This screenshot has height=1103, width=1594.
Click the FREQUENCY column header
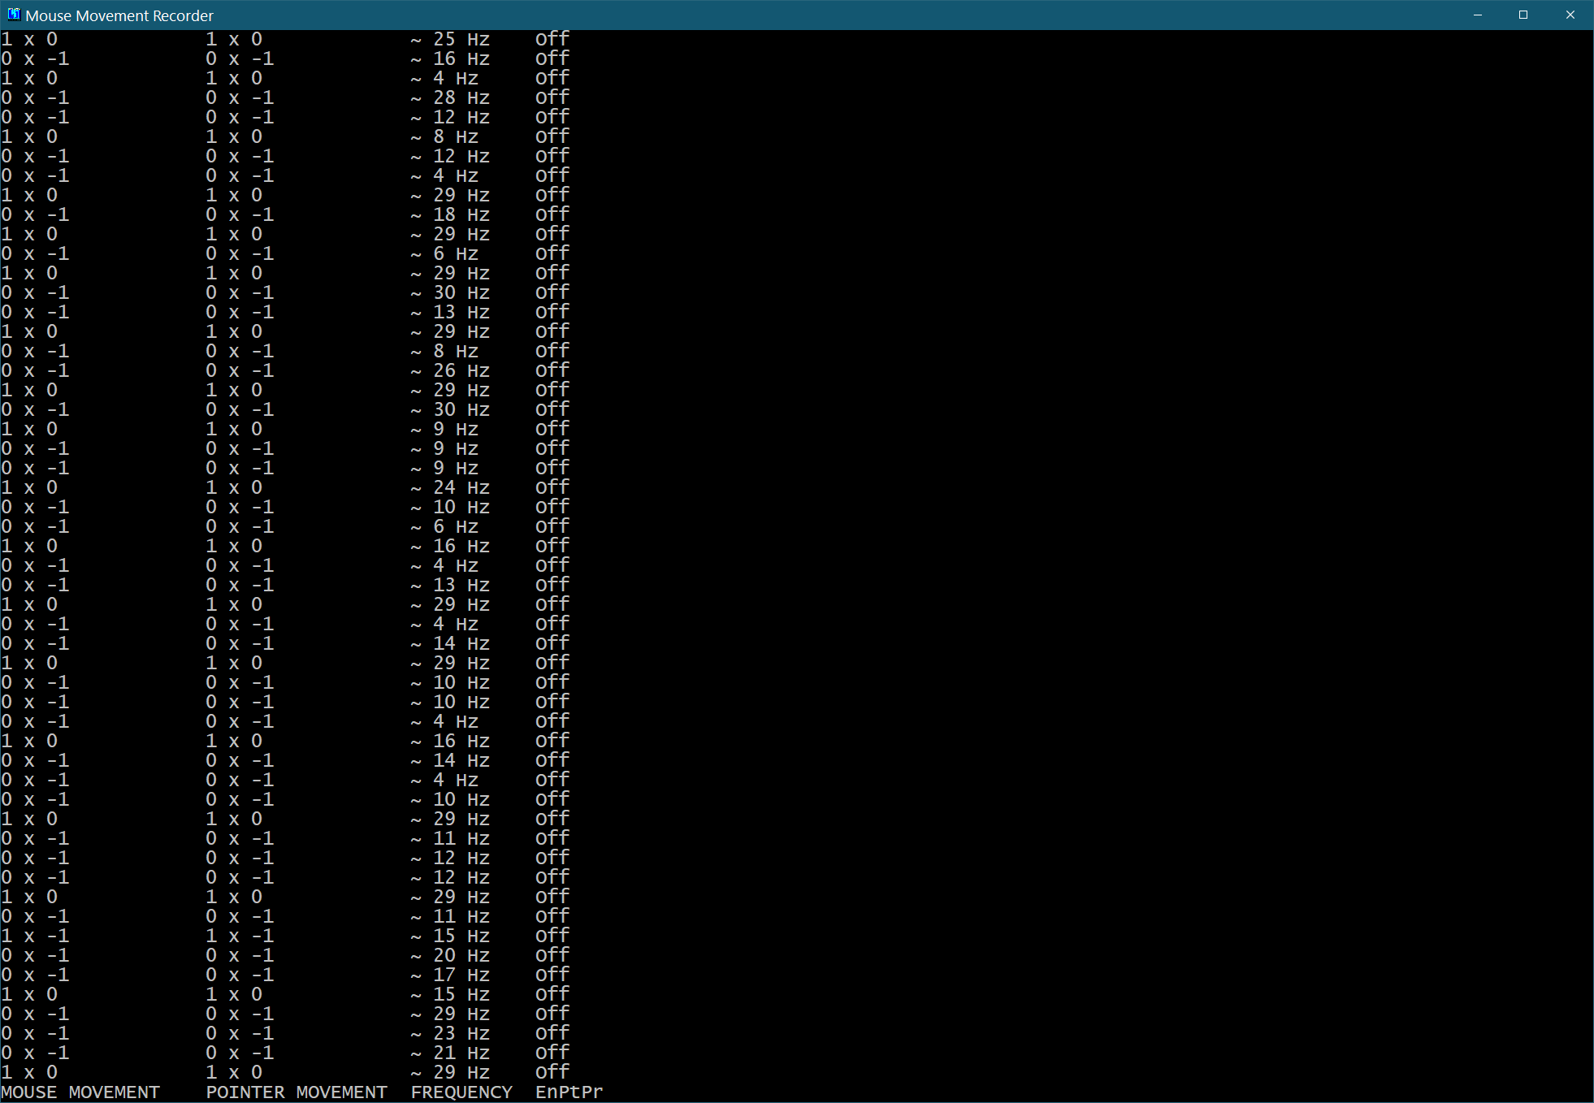point(461,1092)
